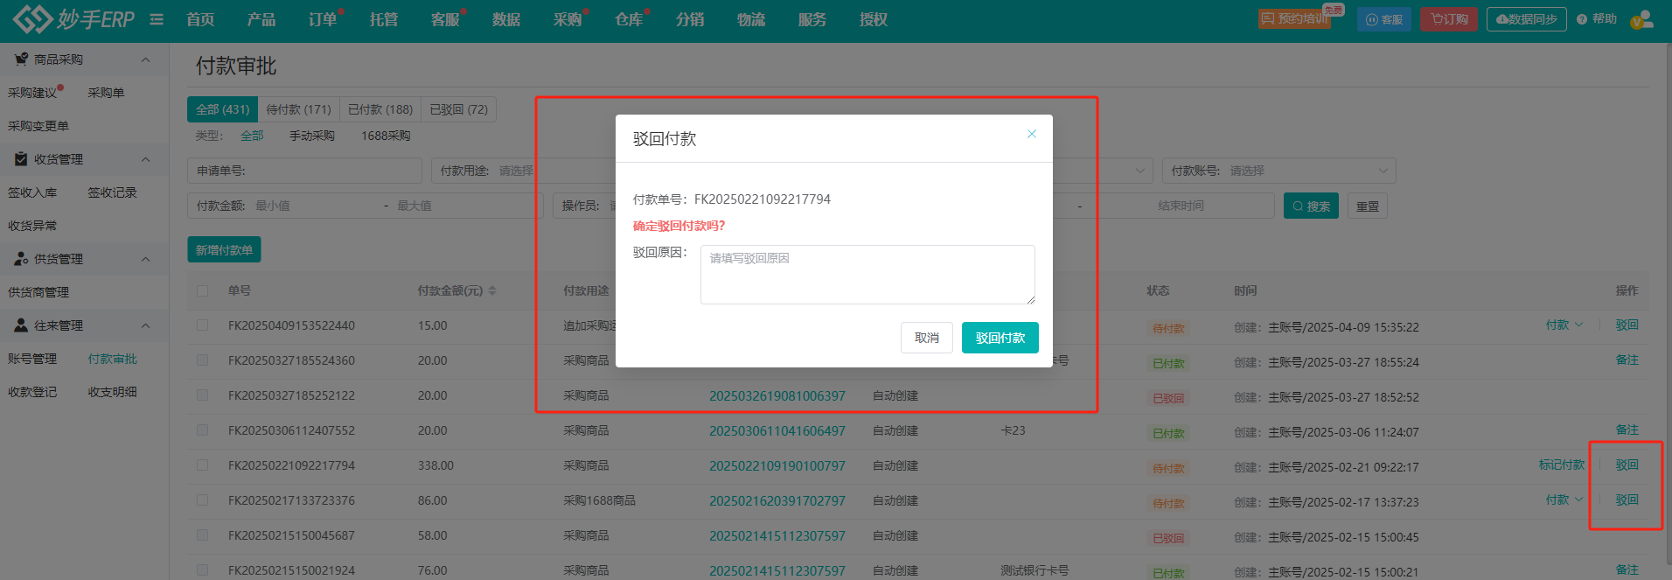Click the help question mark icon
Viewport: 1672px width, 580px height.
click(x=1582, y=19)
